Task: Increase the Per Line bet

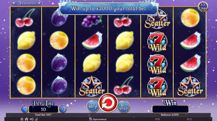Action: [63, 109]
